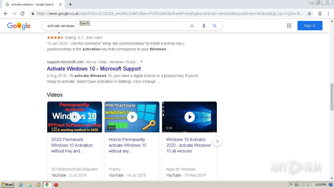
Task: Click the 'YouTube - 14 Jul 2019' source text
Action: [127, 175]
